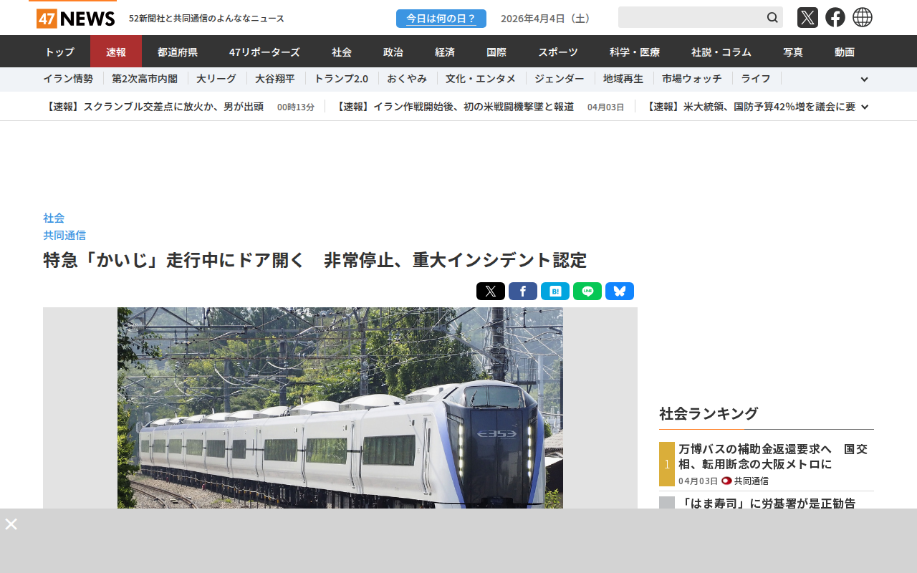917x573 pixels.
Task: Open the train photo thumbnail
Action: coord(340,408)
